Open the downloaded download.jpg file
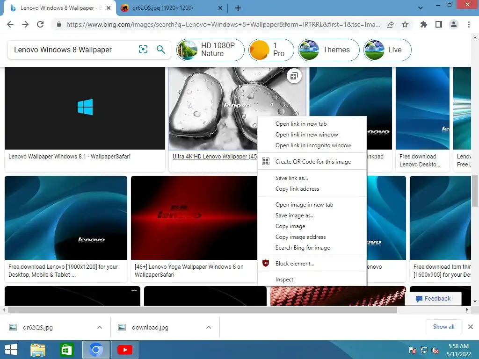The image size is (479, 359). point(150,327)
